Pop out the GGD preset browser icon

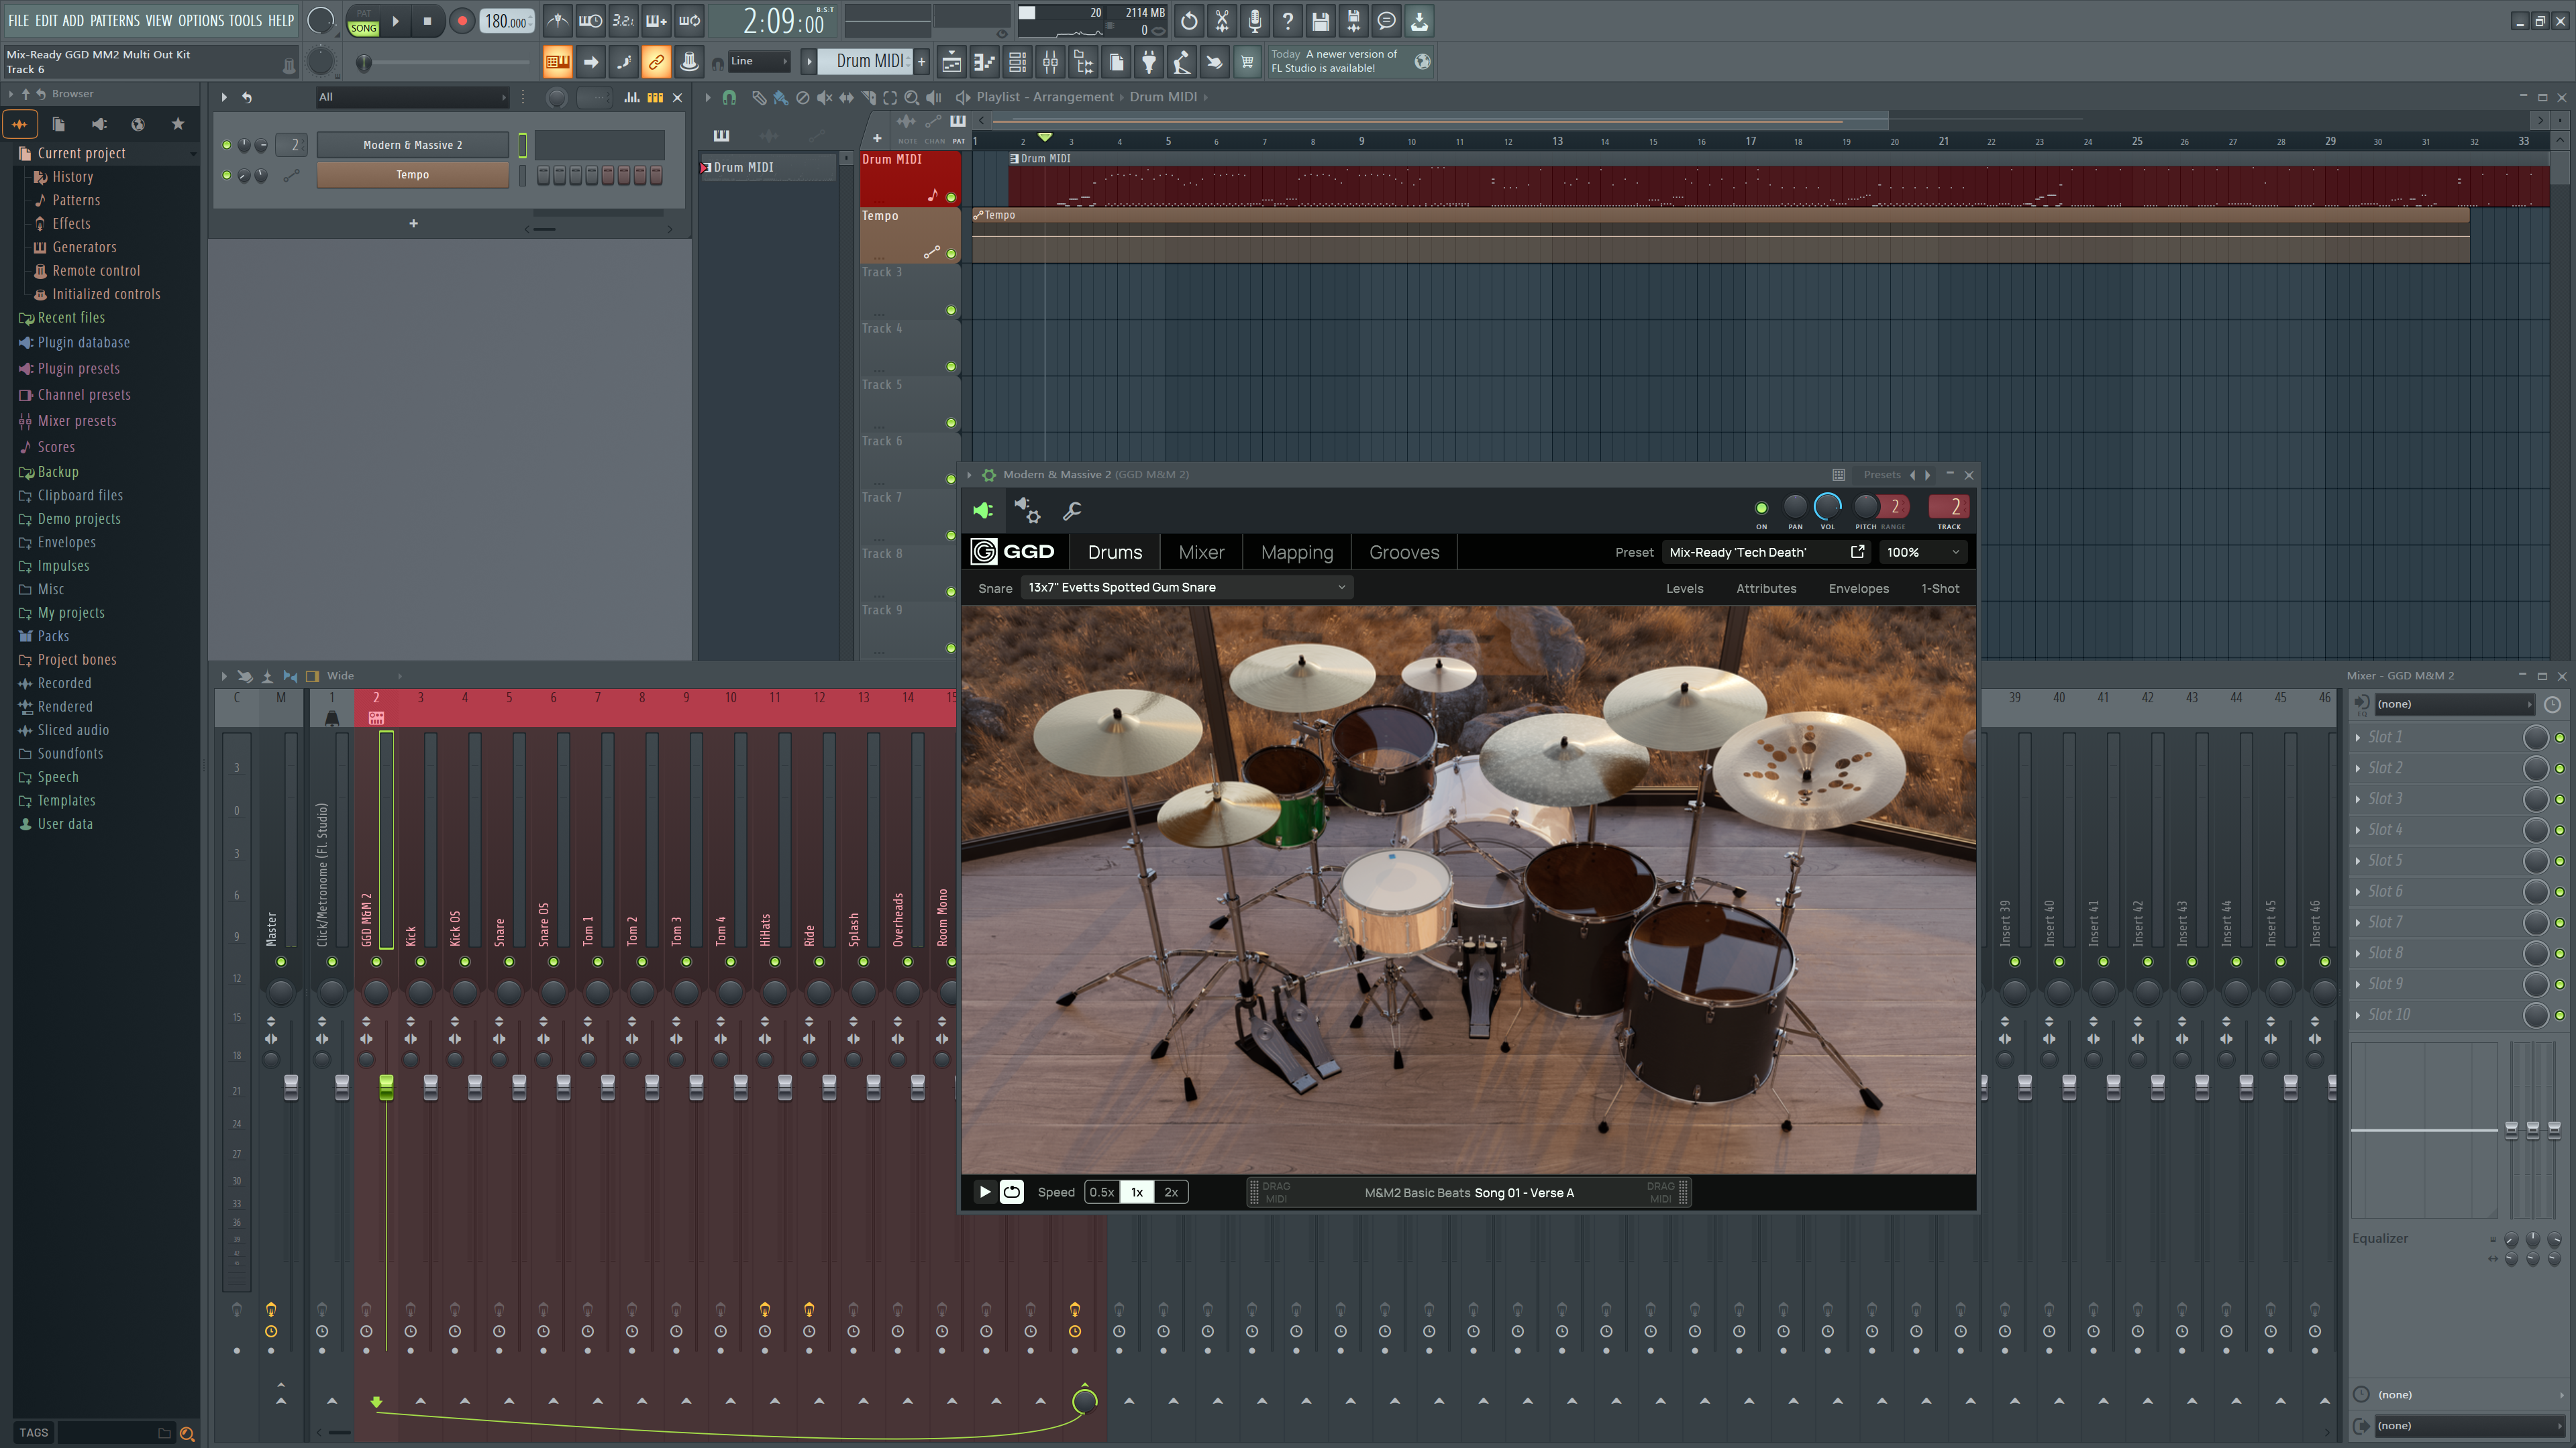[x=1857, y=551]
